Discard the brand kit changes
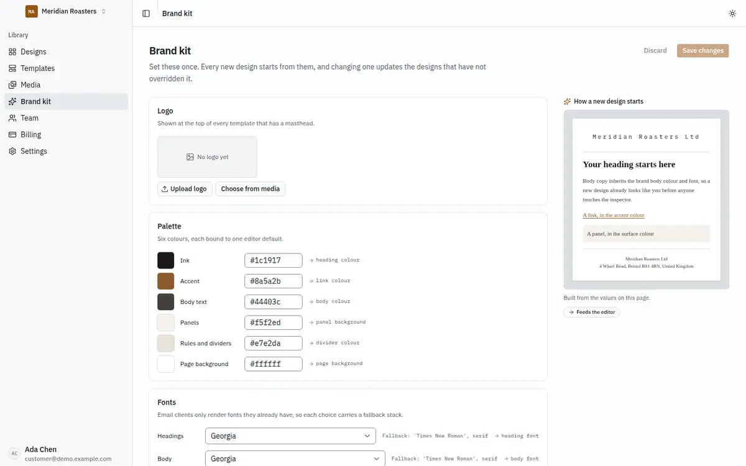Screen dimensions: 746x466 pos(655,50)
